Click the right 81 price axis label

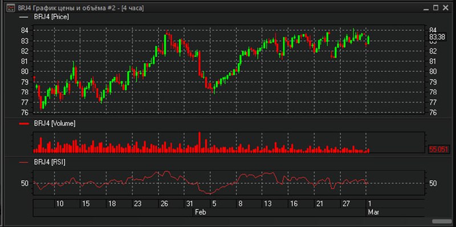pyautogui.click(x=433, y=61)
